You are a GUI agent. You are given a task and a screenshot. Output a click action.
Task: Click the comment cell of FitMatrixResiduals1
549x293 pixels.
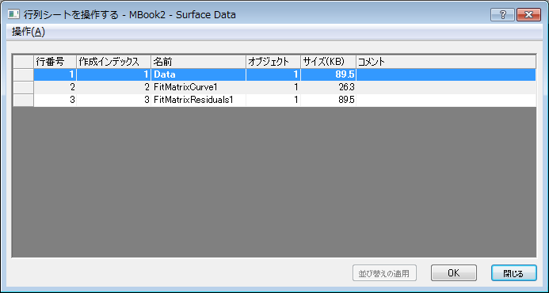coord(446,100)
